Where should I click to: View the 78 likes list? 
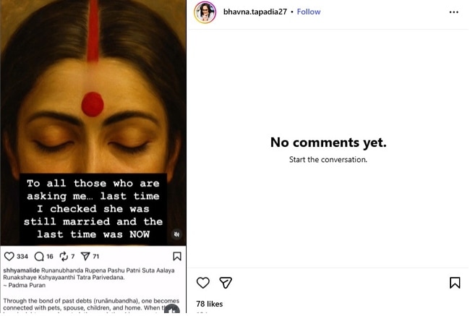coord(210,304)
